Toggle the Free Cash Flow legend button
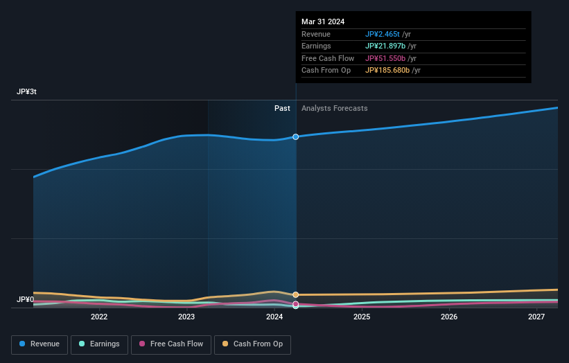 pyautogui.click(x=171, y=344)
